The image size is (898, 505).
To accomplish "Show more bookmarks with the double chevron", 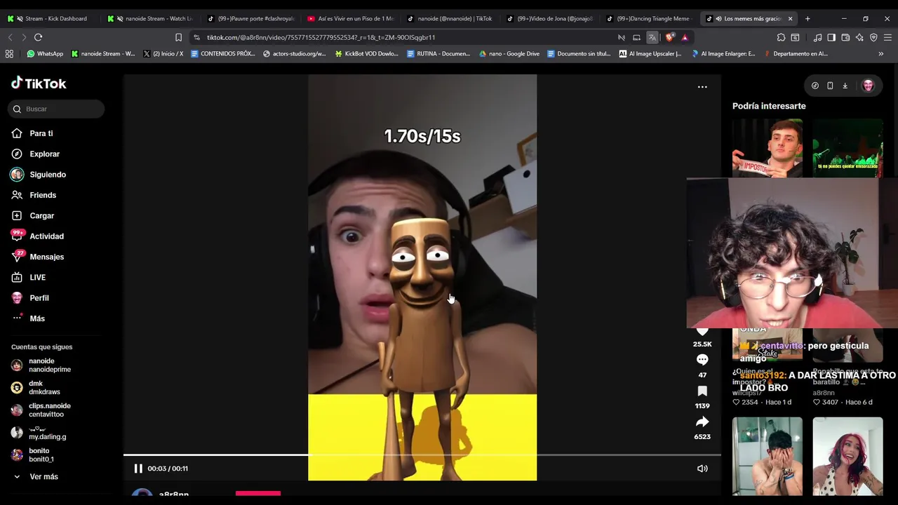I will [881, 53].
